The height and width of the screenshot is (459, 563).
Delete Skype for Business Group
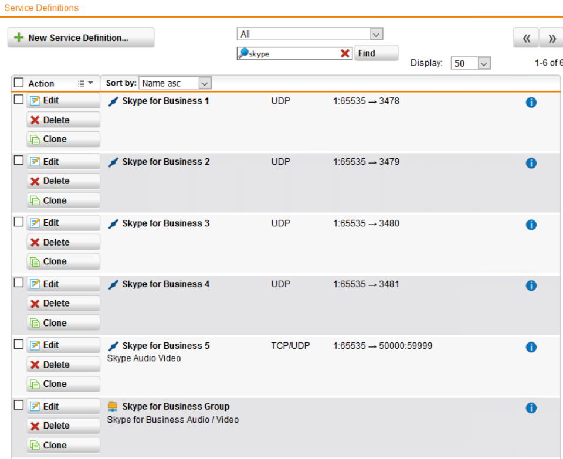pos(63,426)
